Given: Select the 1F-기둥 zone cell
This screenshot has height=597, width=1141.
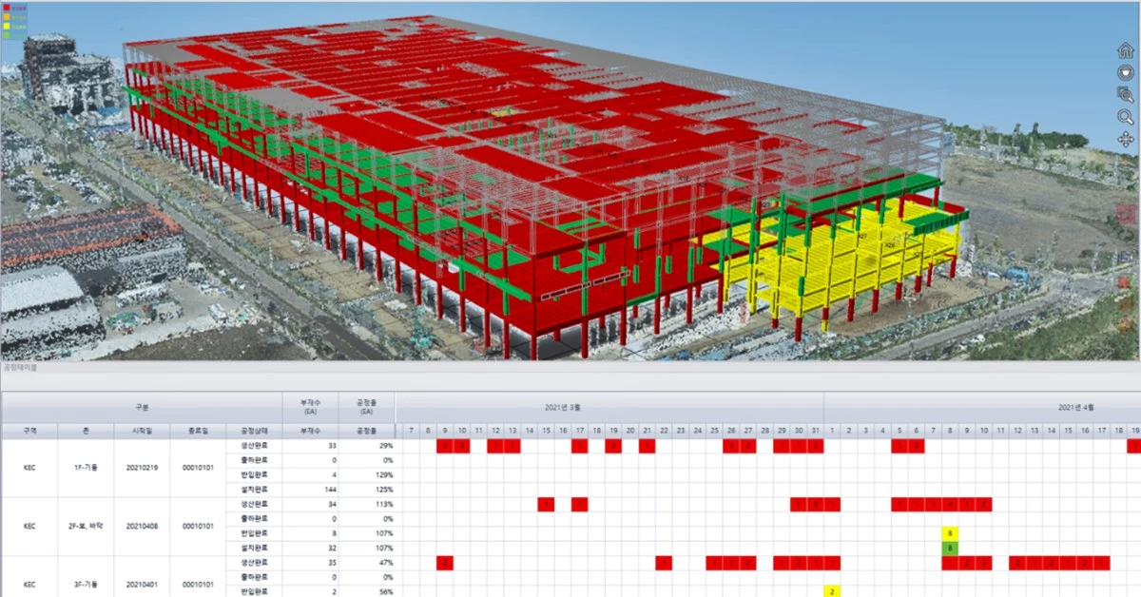Looking at the screenshot, I should [x=86, y=468].
